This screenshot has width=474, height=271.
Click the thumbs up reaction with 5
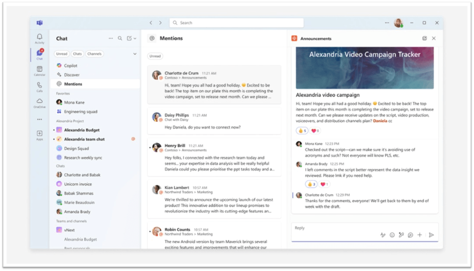click(x=301, y=131)
